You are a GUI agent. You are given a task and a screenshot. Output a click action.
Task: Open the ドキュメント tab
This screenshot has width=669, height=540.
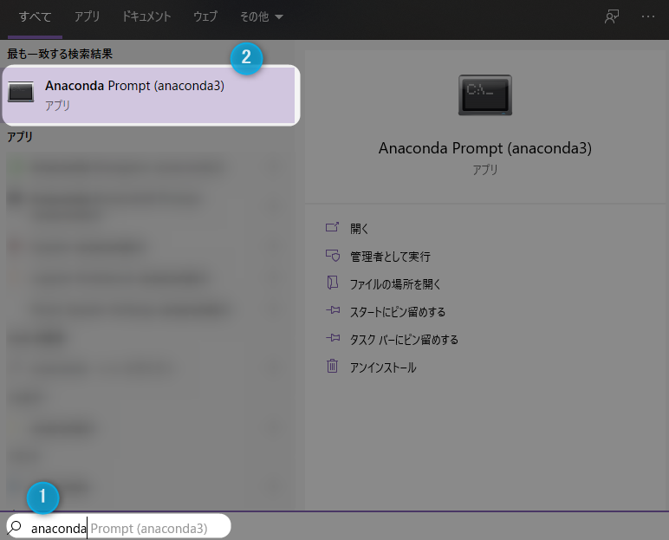click(x=146, y=17)
